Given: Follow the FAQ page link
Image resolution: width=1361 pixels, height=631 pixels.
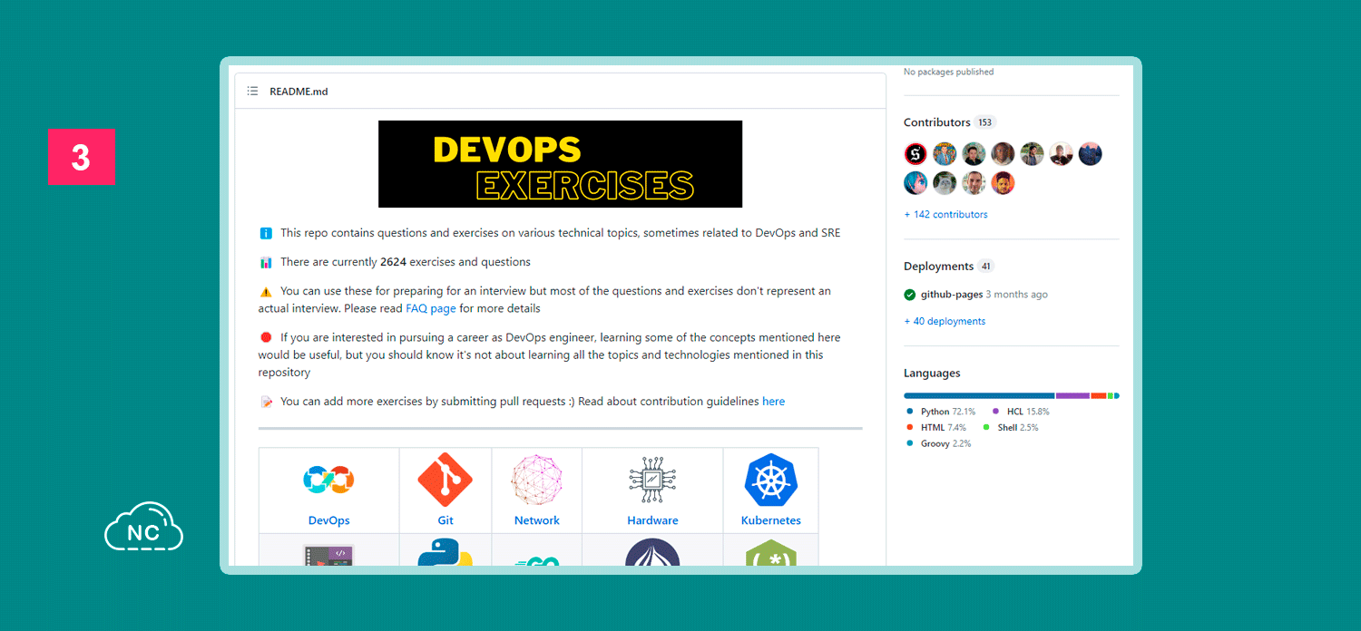Looking at the screenshot, I should 431,308.
